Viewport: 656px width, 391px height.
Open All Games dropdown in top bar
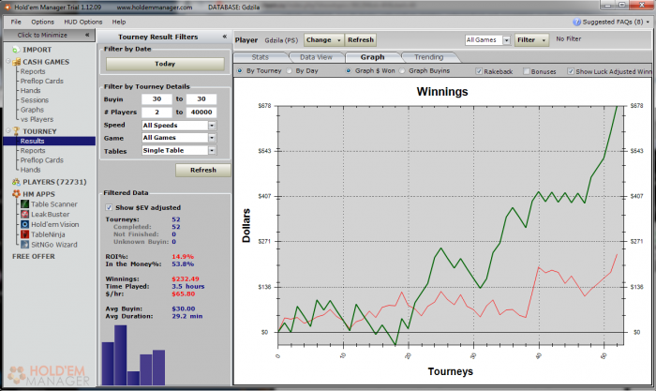tap(488, 39)
